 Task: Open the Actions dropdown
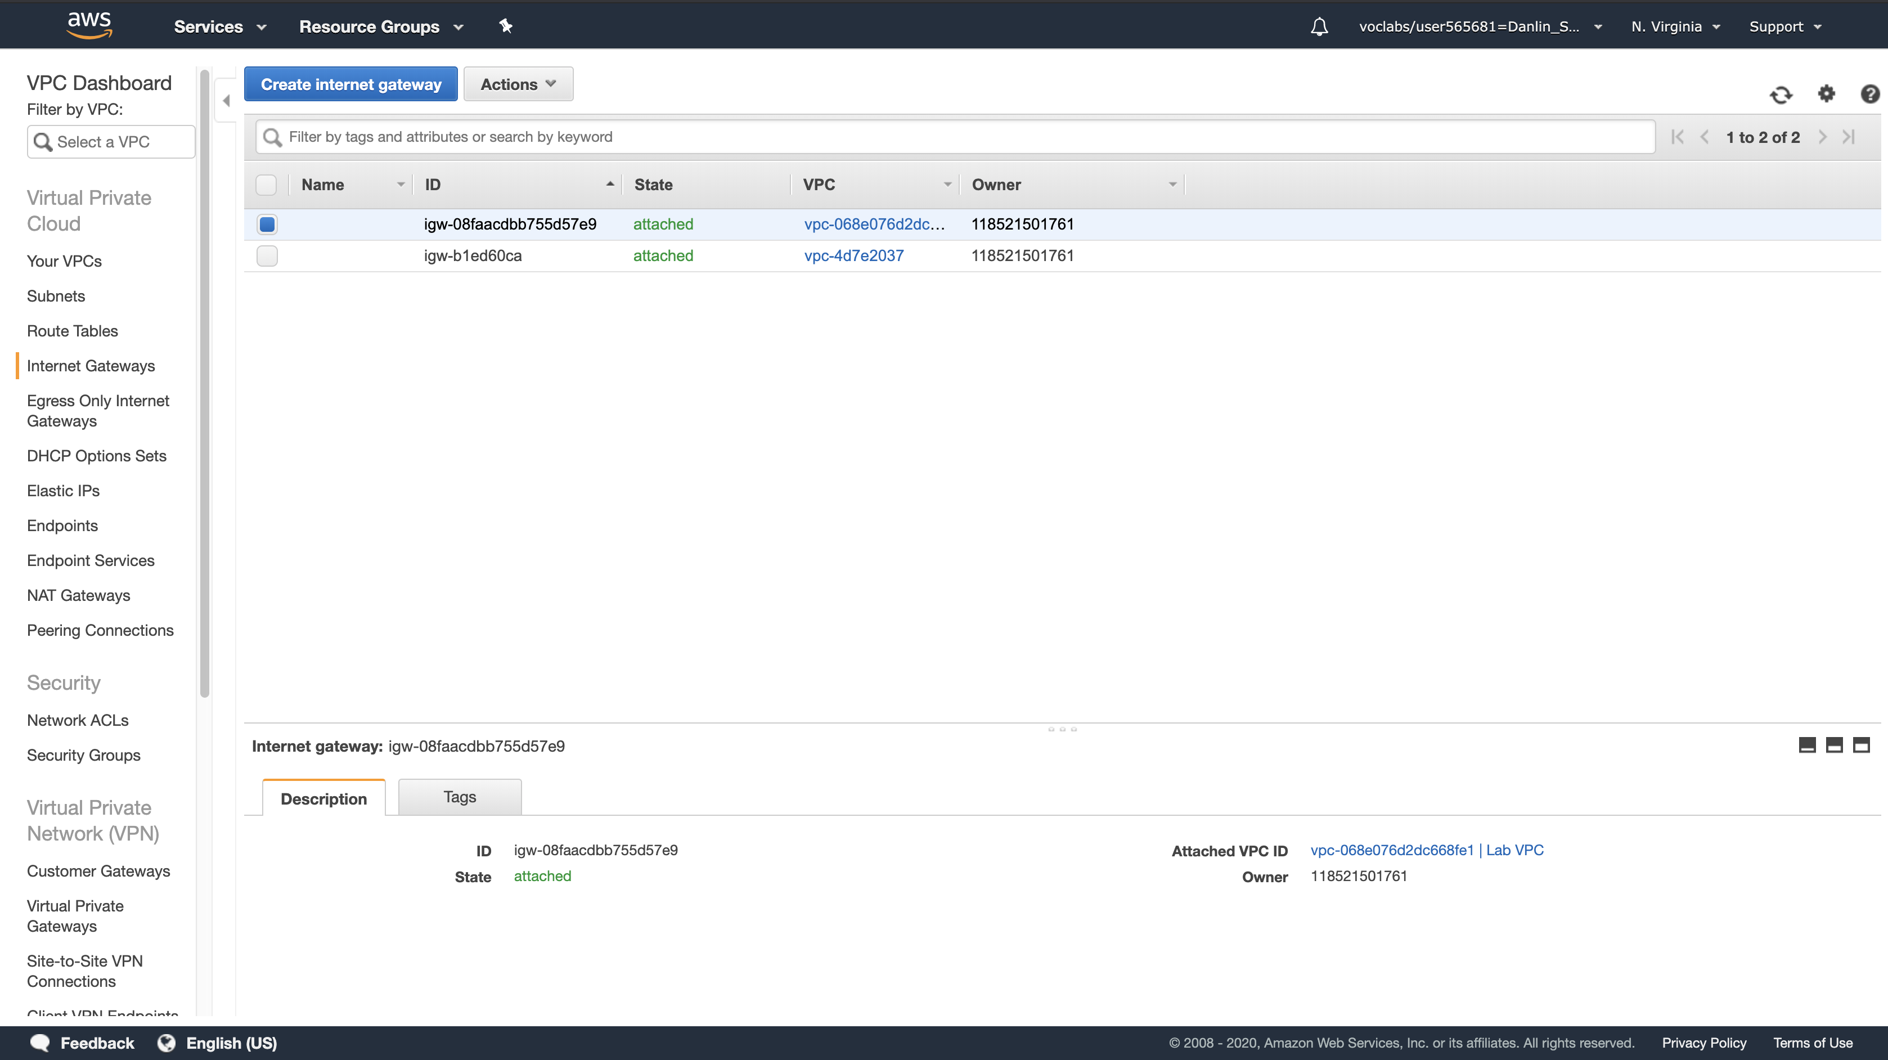coord(518,84)
